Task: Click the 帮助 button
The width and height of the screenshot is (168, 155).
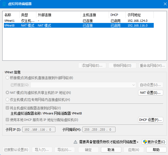Action: click(156, 150)
